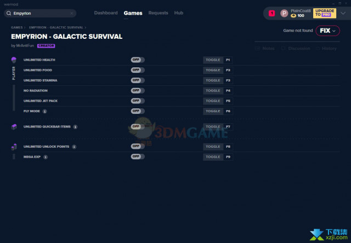This screenshot has width=351, height=243.
Task: Go to GAMES breadcrumb link
Action: 17,27
